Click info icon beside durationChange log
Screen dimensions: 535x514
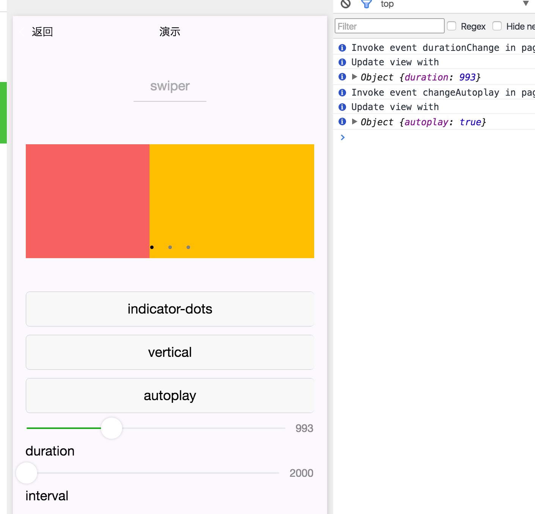342,47
